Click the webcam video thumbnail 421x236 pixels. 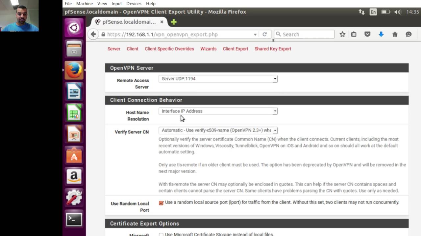tap(19, 16)
